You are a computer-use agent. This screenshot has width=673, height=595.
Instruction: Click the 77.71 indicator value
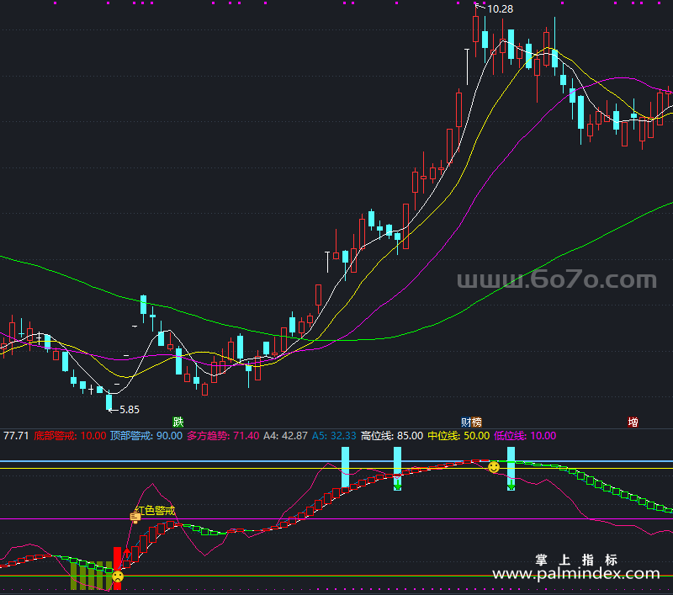tap(16, 436)
